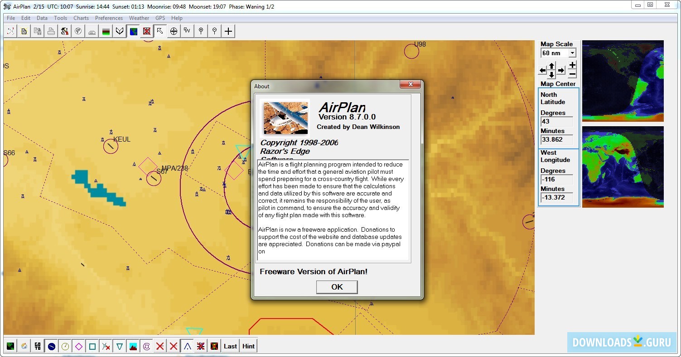This screenshot has height=357, width=681.
Task: Zoom in with Map Scale plus button
Action: (572, 65)
